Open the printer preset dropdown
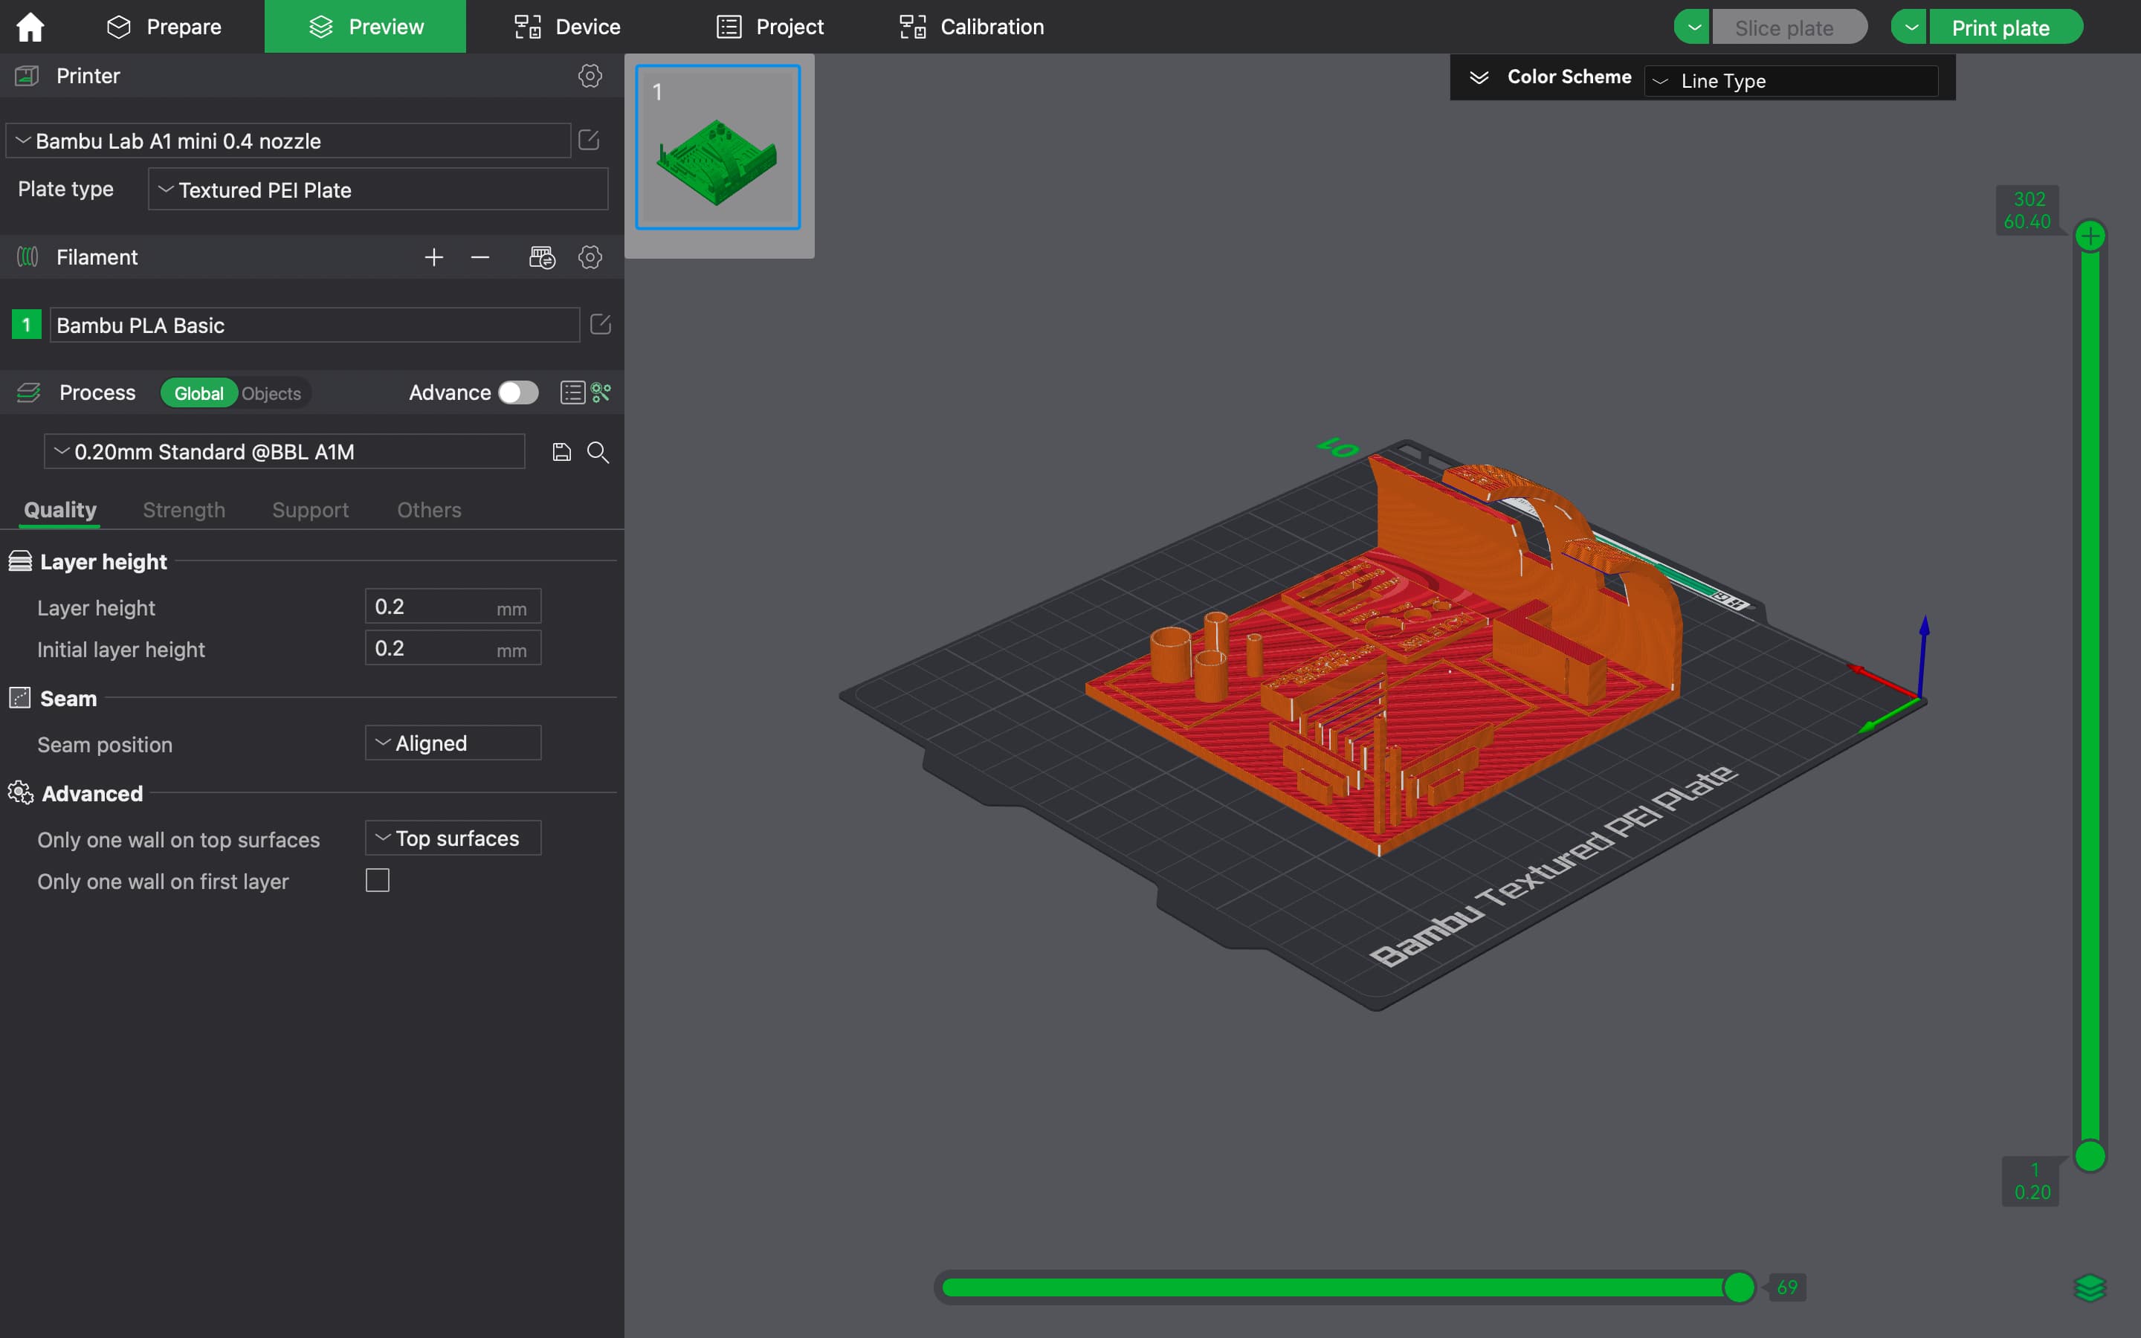 pos(288,140)
